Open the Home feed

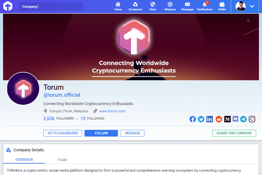(118, 6)
